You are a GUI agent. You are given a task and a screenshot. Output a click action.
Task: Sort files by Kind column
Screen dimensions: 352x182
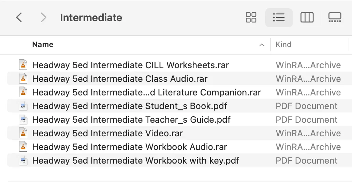point(283,44)
